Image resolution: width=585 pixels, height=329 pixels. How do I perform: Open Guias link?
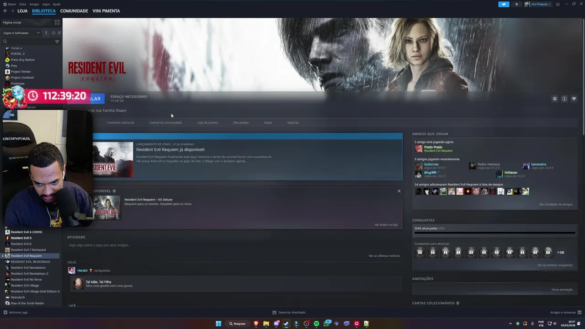(x=268, y=122)
